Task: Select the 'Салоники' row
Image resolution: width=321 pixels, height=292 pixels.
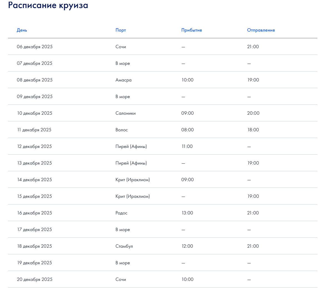Action: point(126,113)
